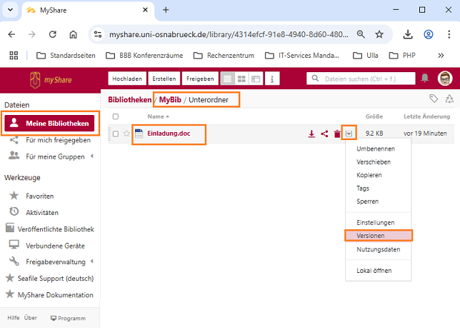Screen dimensions: 460x330
Task: Download the Einladung.doc file
Action: coord(311,134)
